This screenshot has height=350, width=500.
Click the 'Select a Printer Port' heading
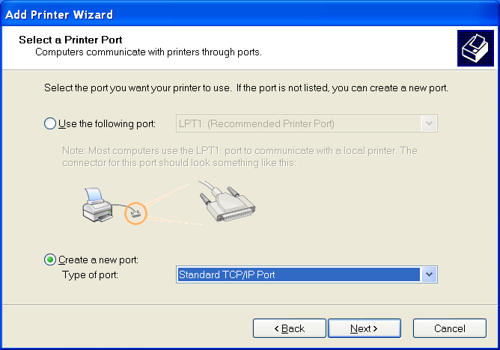coord(70,39)
